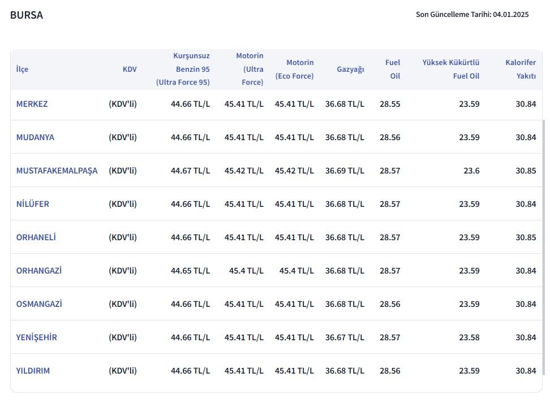Select the KDV column header
The image size is (550, 403).
(x=130, y=69)
